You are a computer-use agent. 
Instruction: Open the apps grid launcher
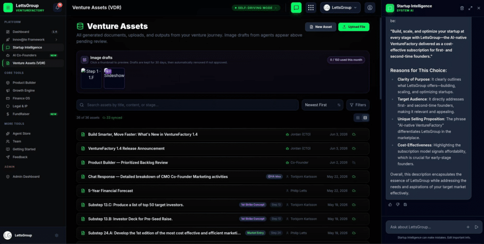click(x=311, y=8)
